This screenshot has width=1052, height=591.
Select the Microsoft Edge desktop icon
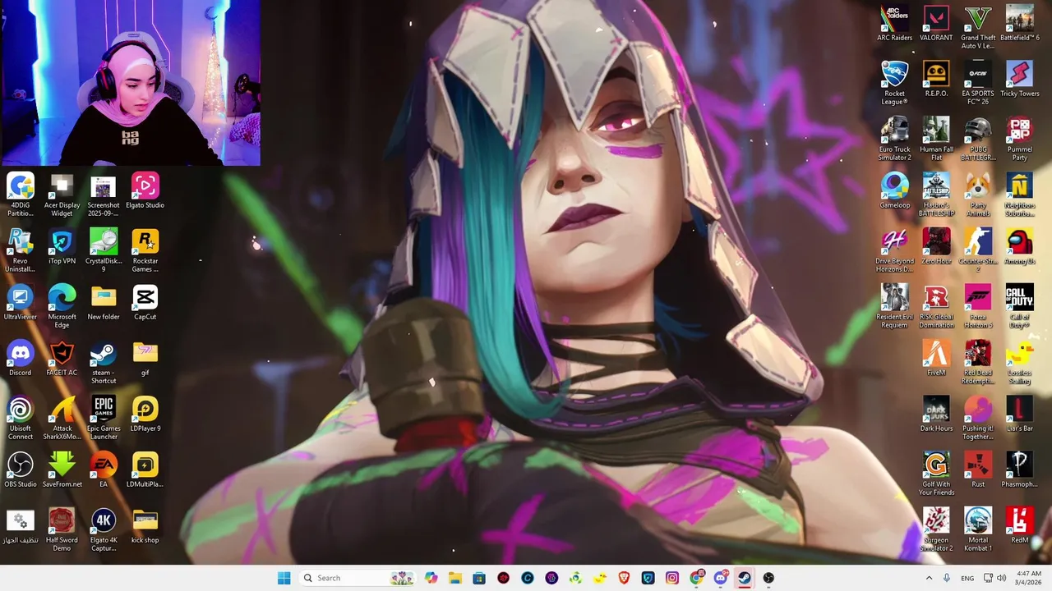[x=62, y=306]
